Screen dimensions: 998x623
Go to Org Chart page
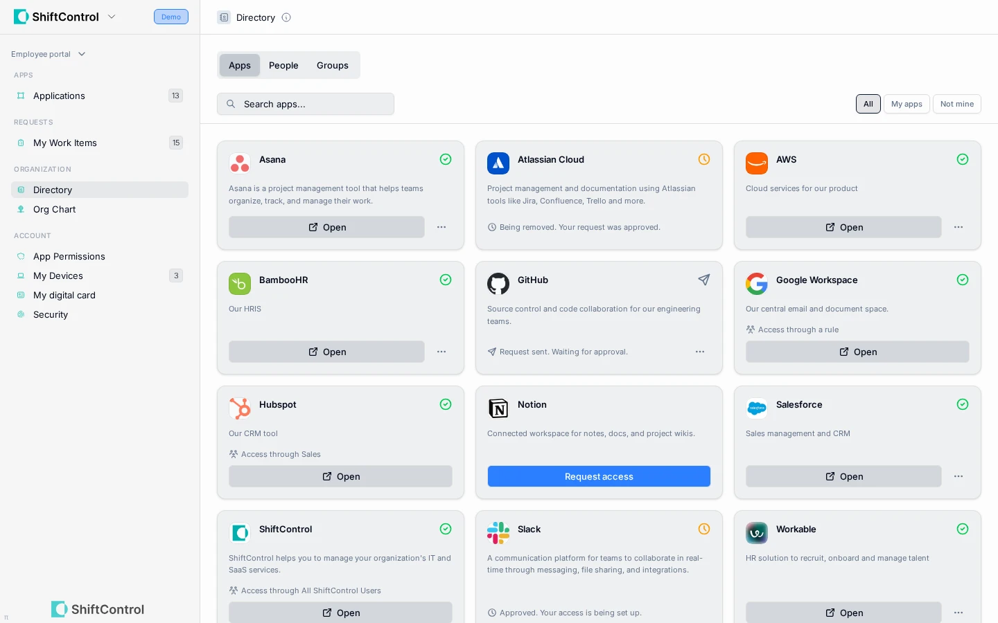100,209
